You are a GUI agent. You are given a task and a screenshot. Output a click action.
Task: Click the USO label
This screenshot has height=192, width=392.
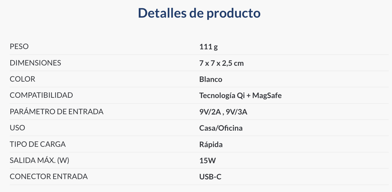click(17, 128)
